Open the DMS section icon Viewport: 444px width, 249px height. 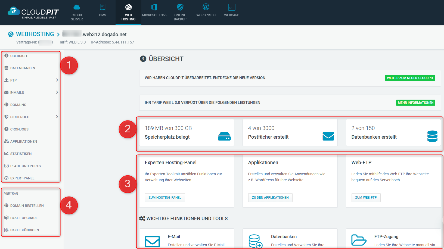tap(103, 7)
